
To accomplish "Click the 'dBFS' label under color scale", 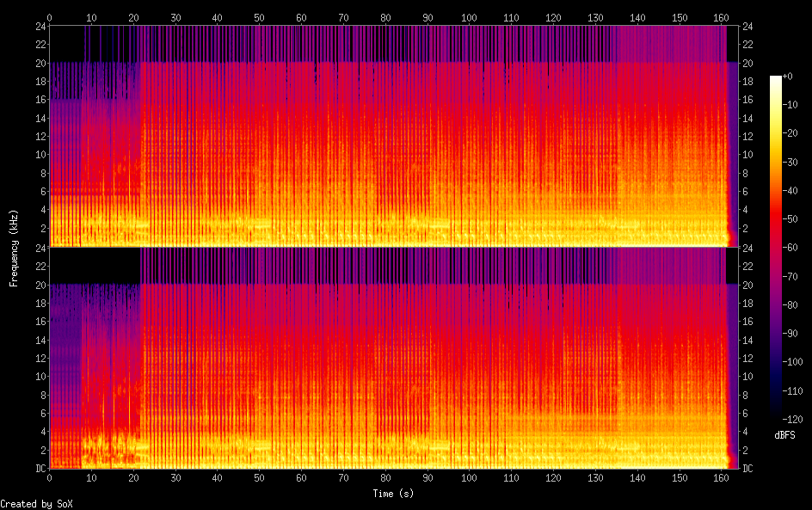I will point(784,436).
